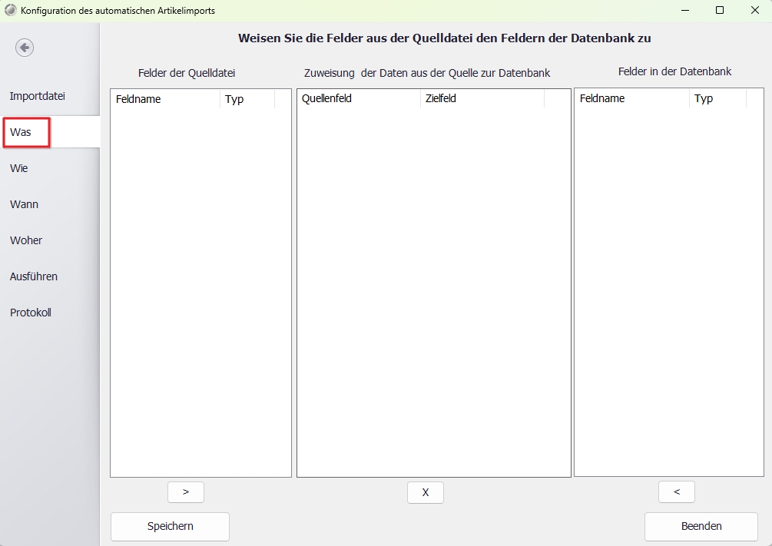Click Typ header under Felder der Quelldatei

coord(247,99)
